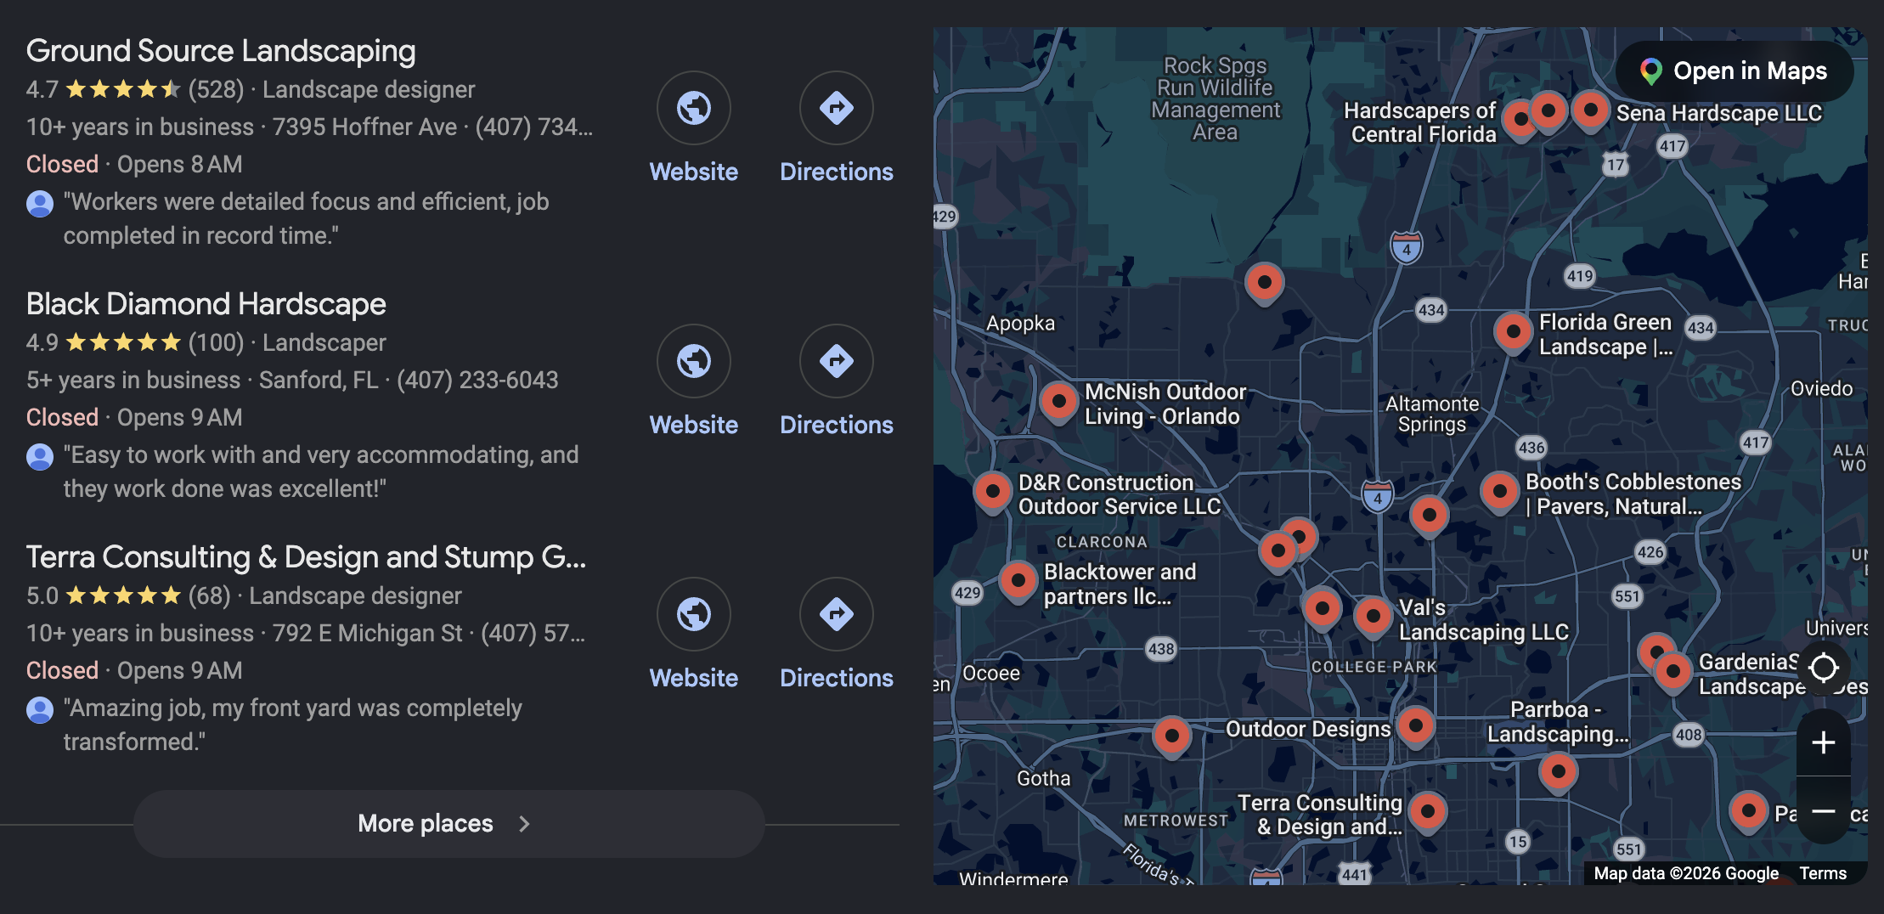
Task: Click the Terra Consulting five-star rating
Action: click(x=123, y=595)
